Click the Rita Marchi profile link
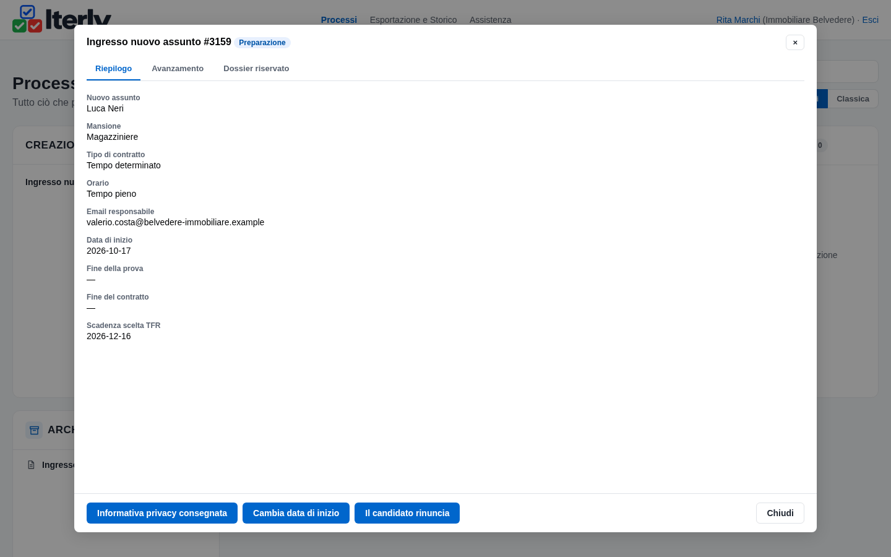Viewport: 891px width, 557px height. tap(738, 20)
